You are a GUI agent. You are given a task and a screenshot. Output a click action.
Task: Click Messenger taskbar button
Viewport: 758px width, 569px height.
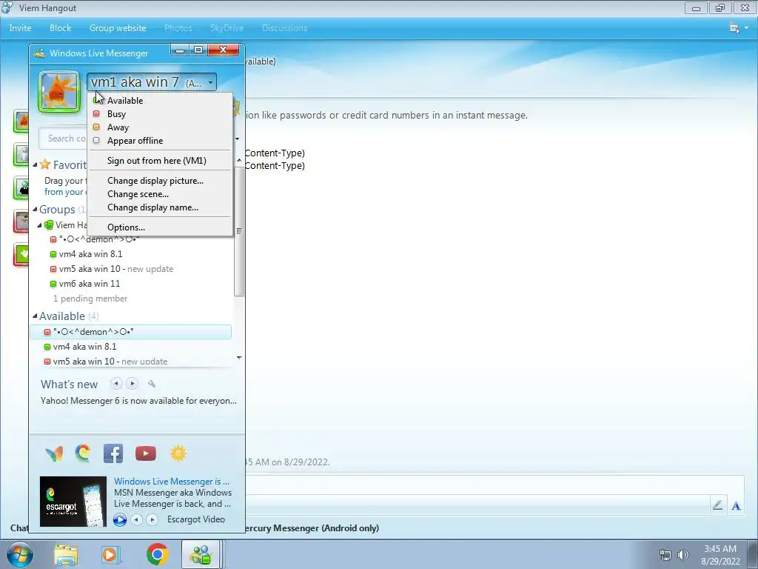coord(201,554)
